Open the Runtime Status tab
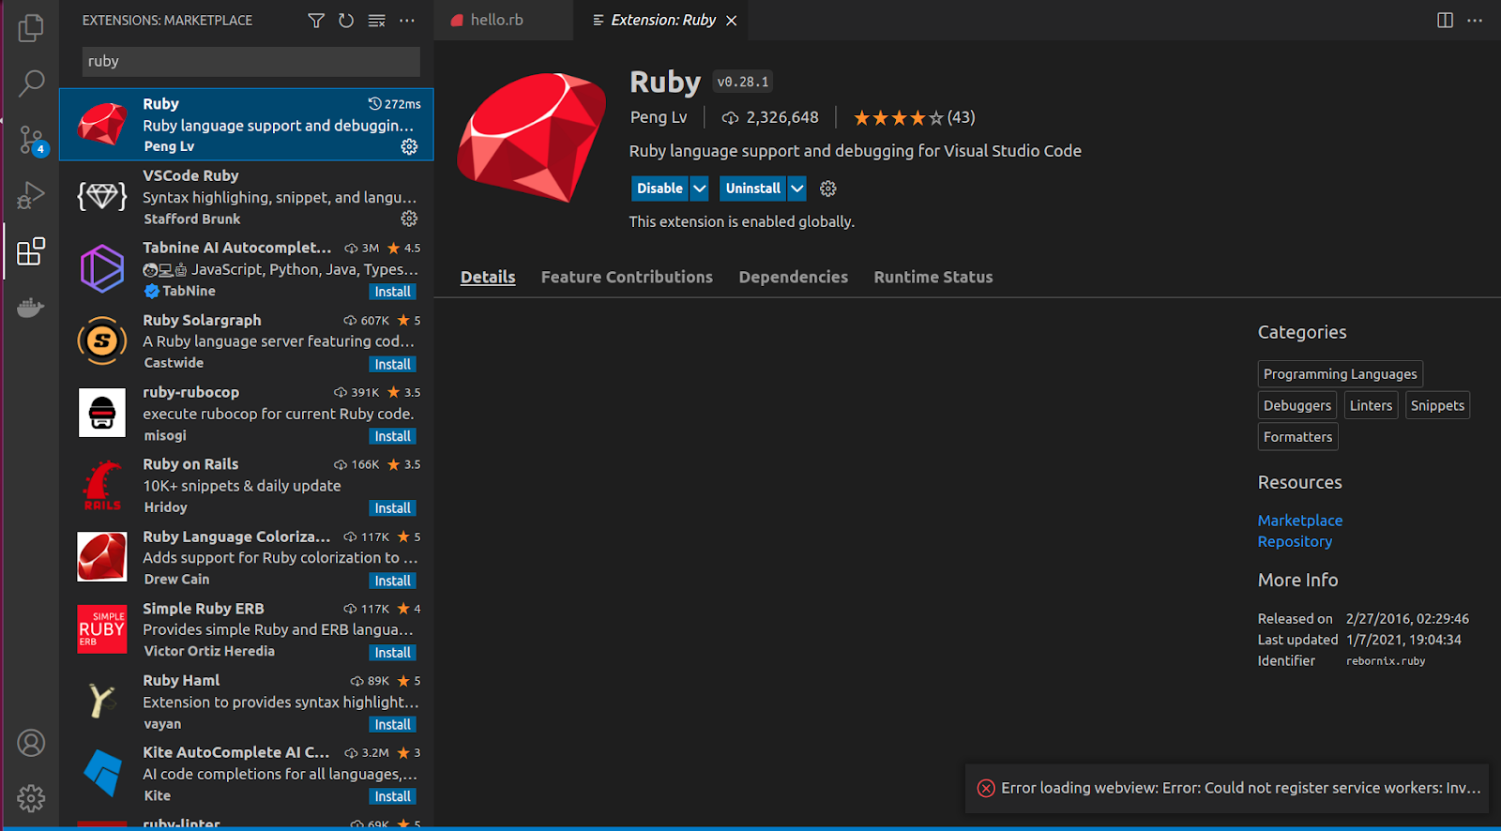This screenshot has height=831, width=1501. 933,278
